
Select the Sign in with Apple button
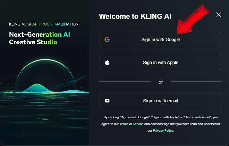click(161, 62)
